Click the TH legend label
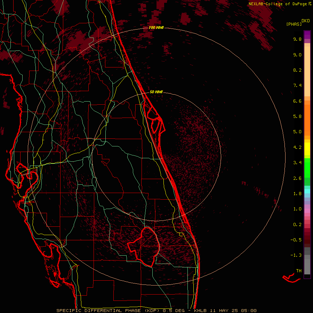The width and height of the screenshot is (313, 313). [x=299, y=271]
